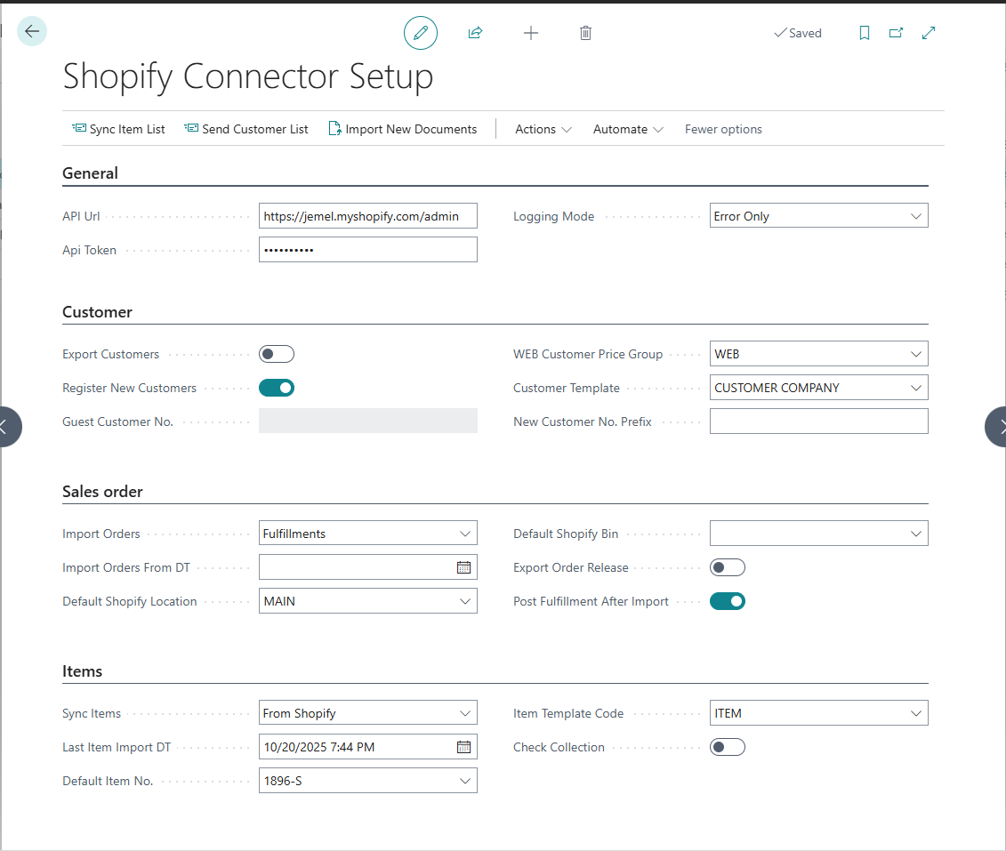Click the trash delete icon
Screen dimensions: 1006x851
pos(585,33)
